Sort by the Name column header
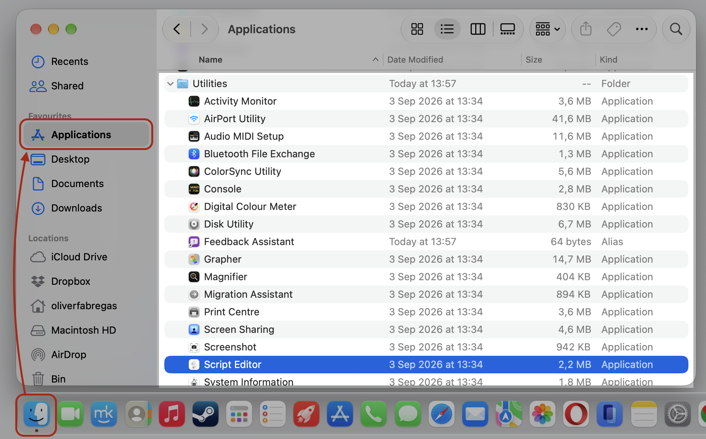Image resolution: width=706 pixels, height=439 pixels. coord(211,60)
